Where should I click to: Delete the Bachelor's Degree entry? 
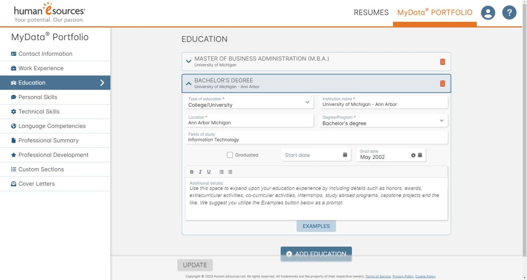pos(442,83)
